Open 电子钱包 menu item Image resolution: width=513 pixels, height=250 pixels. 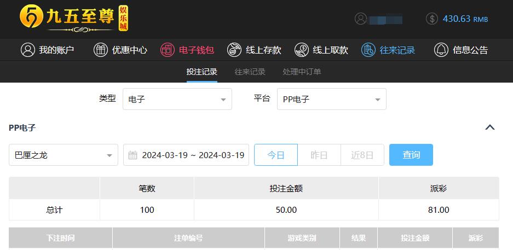tap(187, 50)
